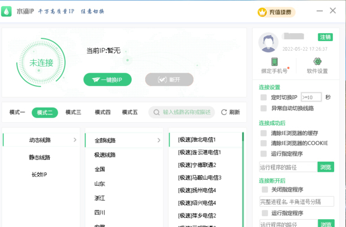Screen dimensions: 346x227
Task: Select line [极速]淮北电信1
Action: coord(205,140)
